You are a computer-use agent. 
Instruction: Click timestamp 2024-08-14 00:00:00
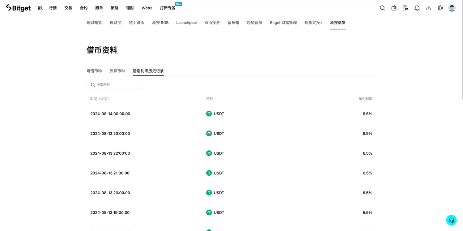click(x=110, y=114)
